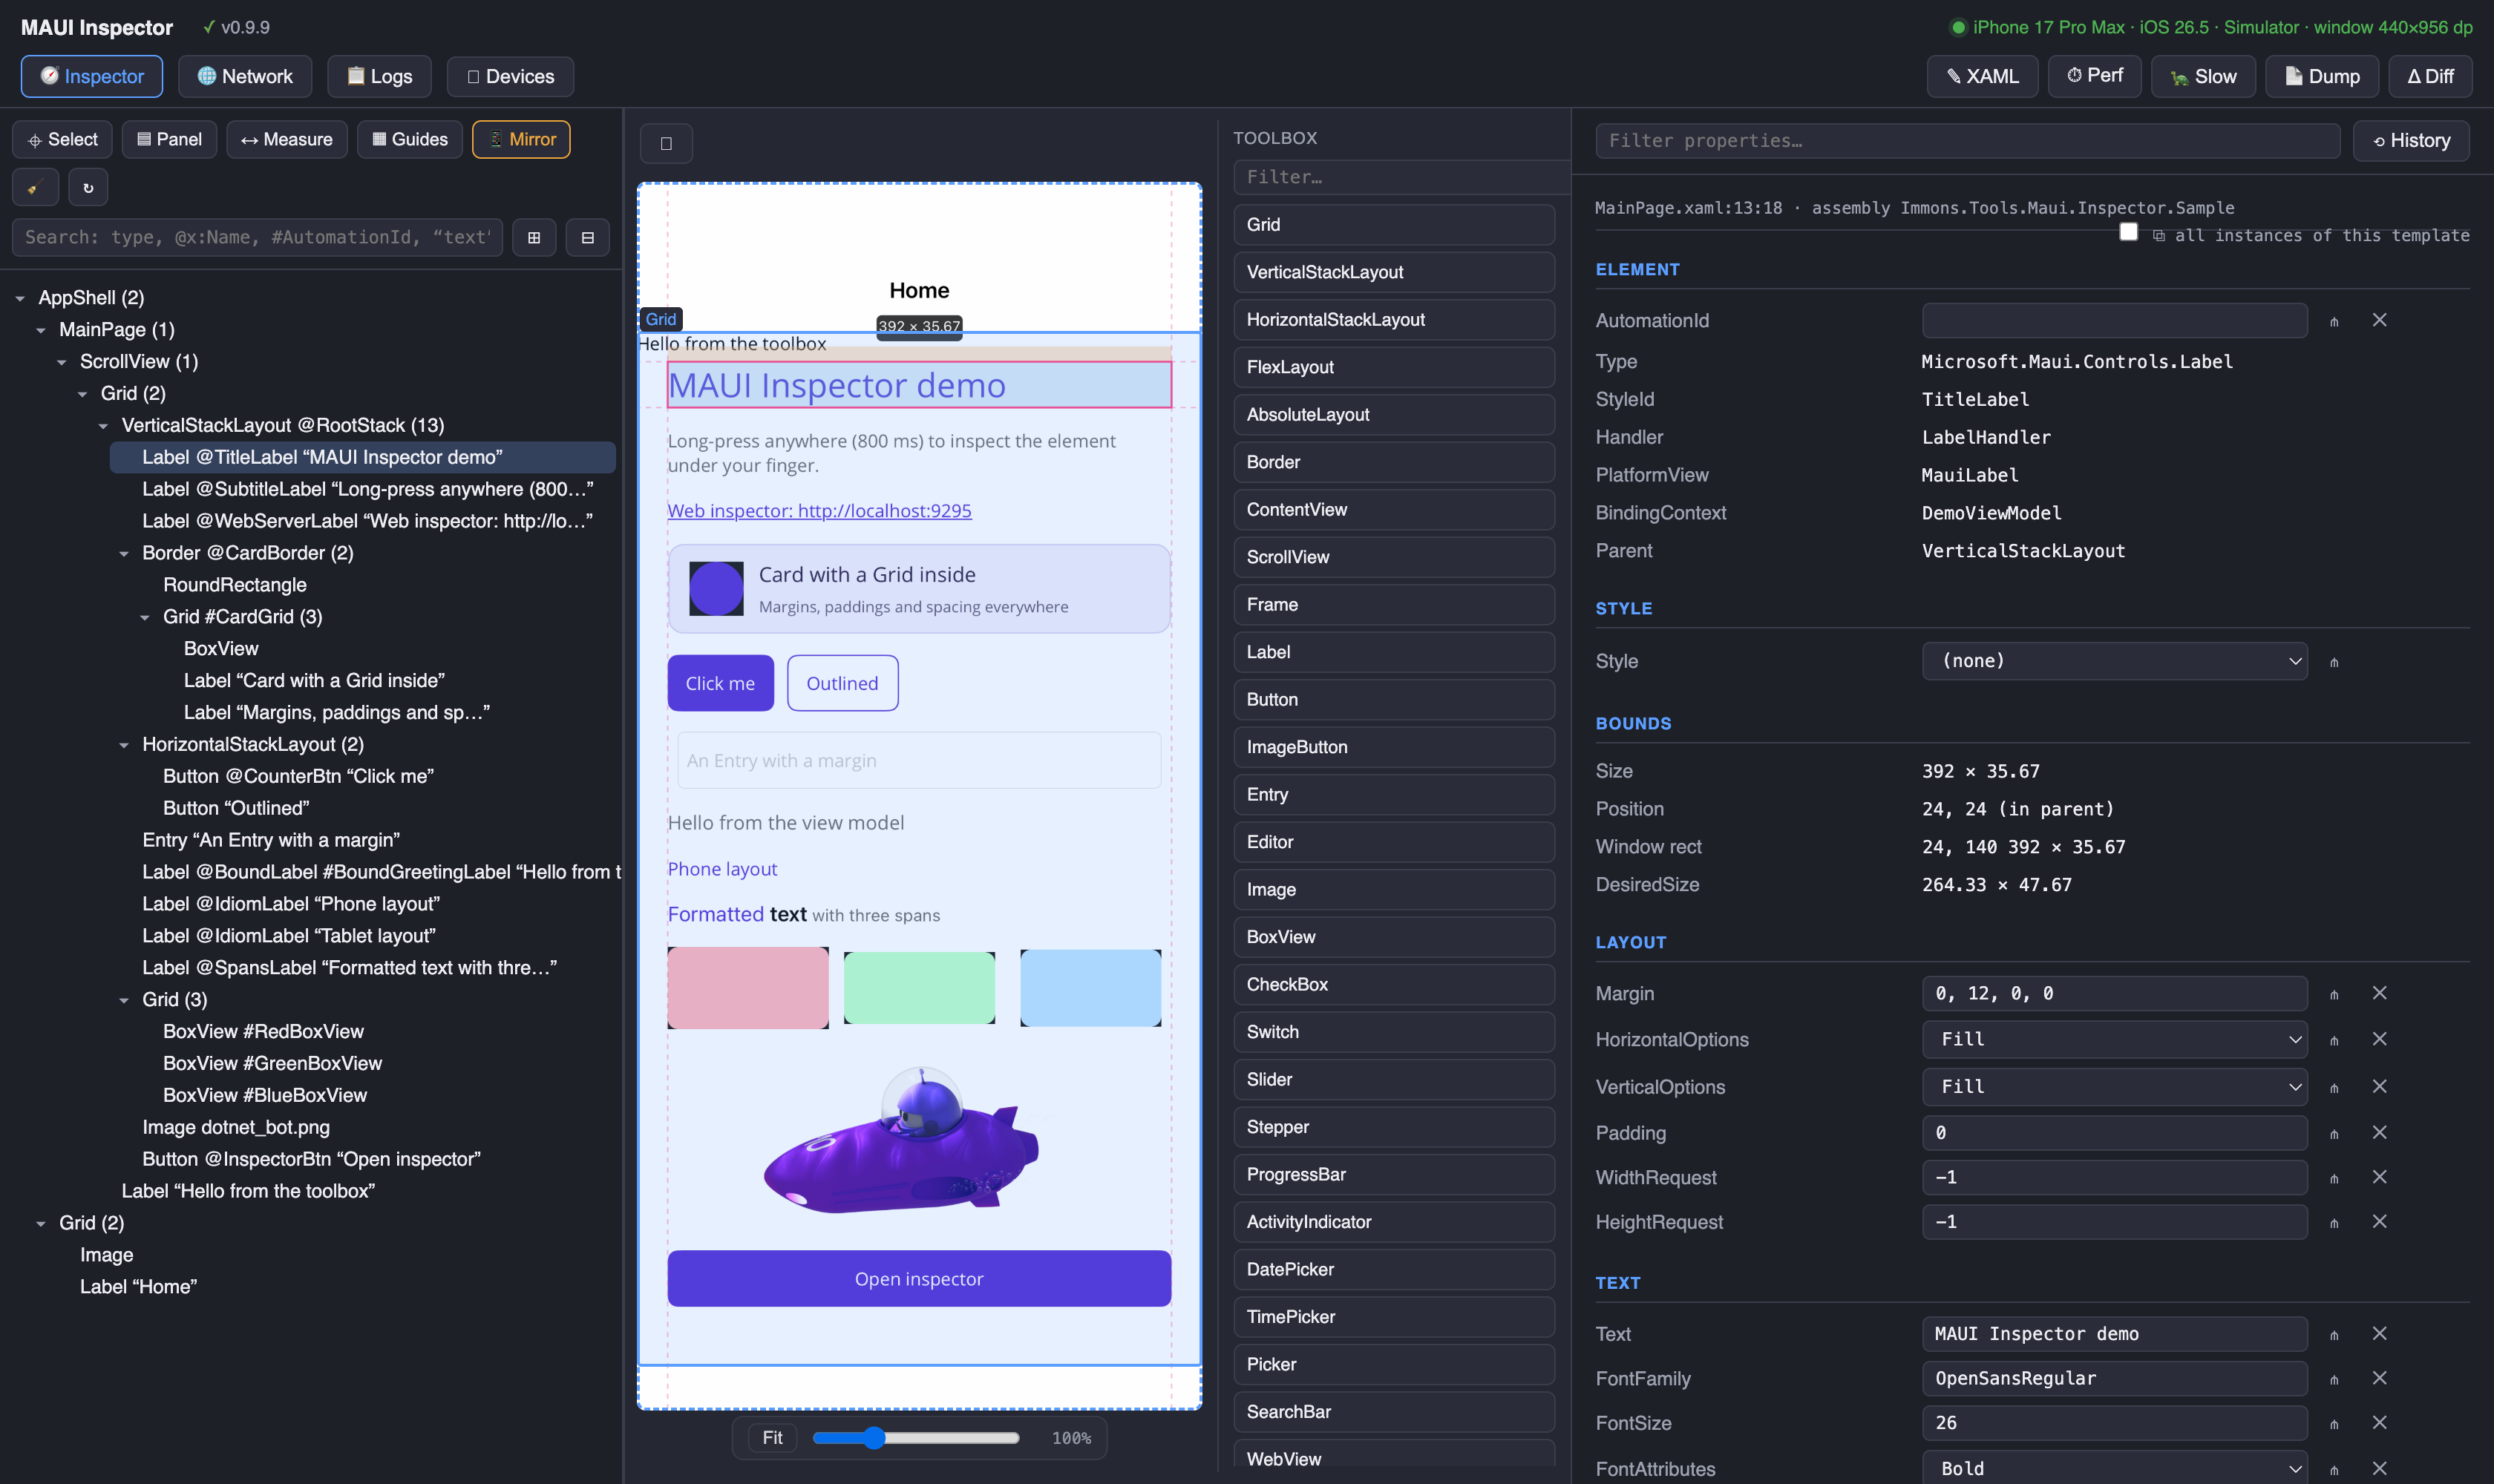Open the Style (none) dropdown
This screenshot has width=2494, height=1484.
point(2115,661)
